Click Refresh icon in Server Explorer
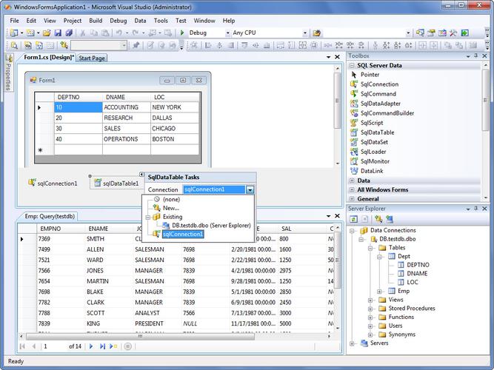The width and height of the screenshot is (494, 370). [354, 219]
